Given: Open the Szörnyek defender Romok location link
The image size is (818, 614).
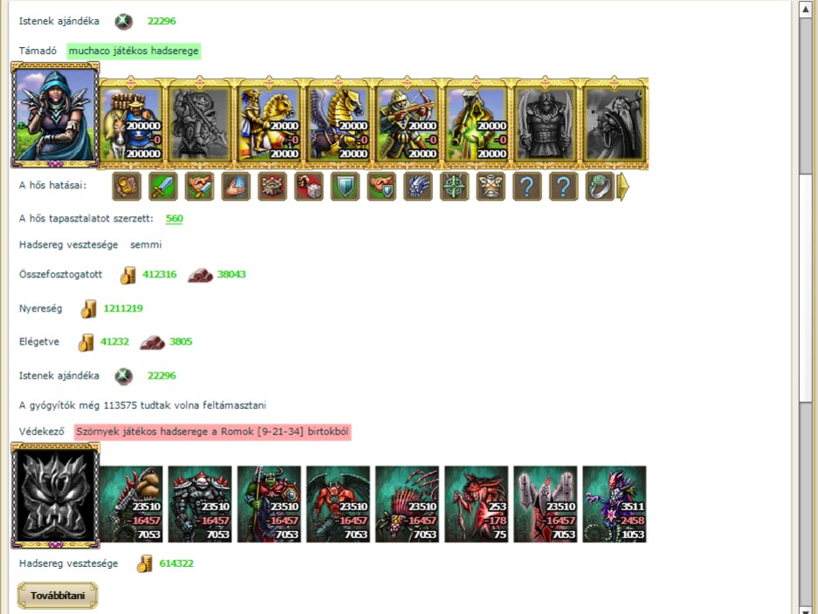Looking at the screenshot, I should click(x=213, y=432).
